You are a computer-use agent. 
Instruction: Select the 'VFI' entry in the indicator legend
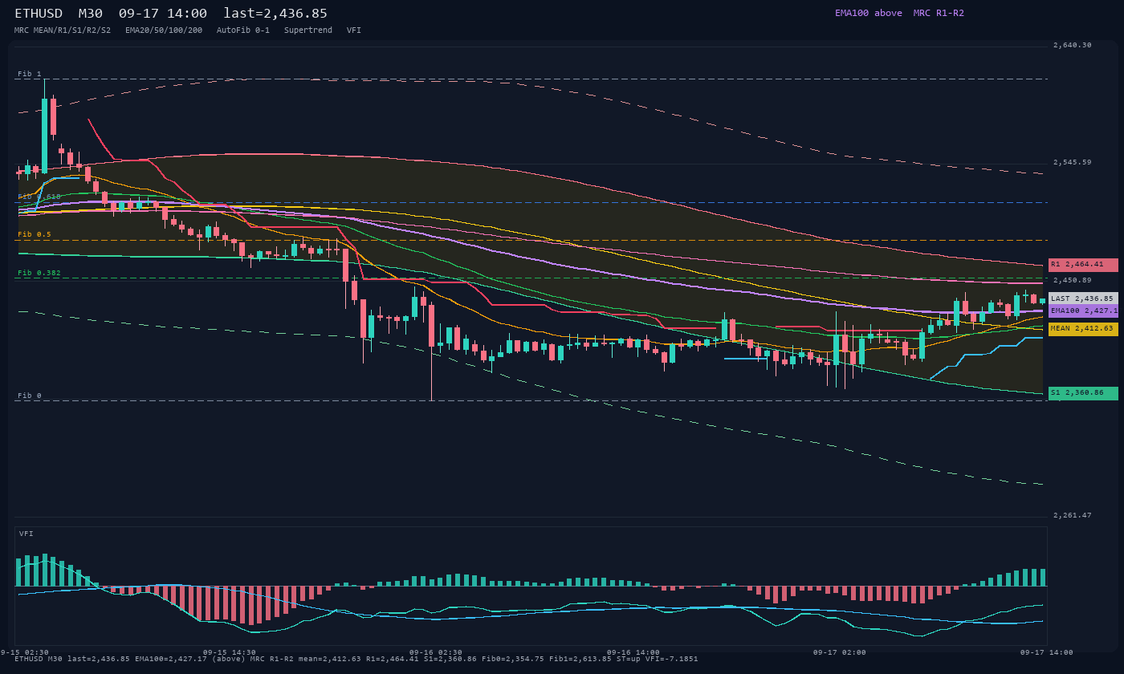click(x=354, y=30)
